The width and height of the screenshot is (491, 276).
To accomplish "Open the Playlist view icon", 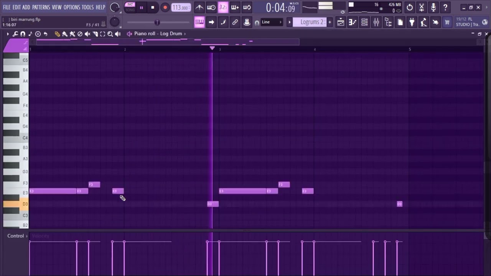I will 341,22.
